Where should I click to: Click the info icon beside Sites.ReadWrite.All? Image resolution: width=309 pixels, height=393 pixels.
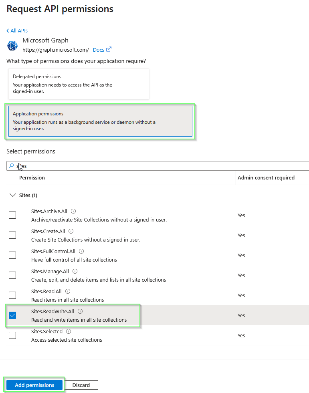pyautogui.click(x=80, y=311)
